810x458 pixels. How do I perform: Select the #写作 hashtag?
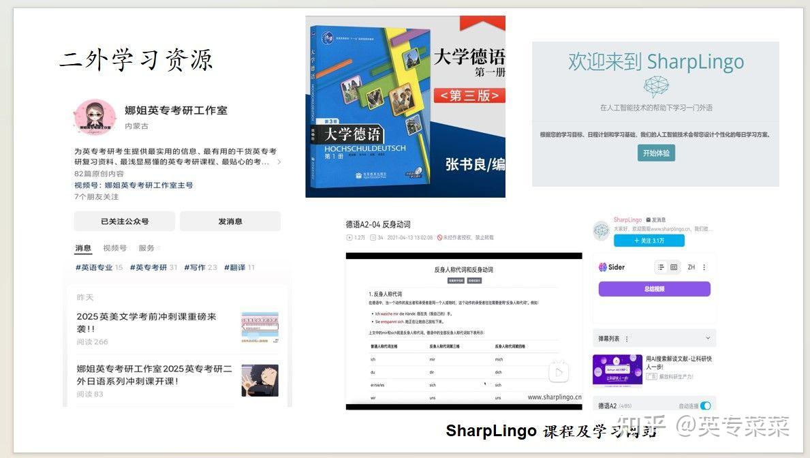pyautogui.click(x=195, y=267)
